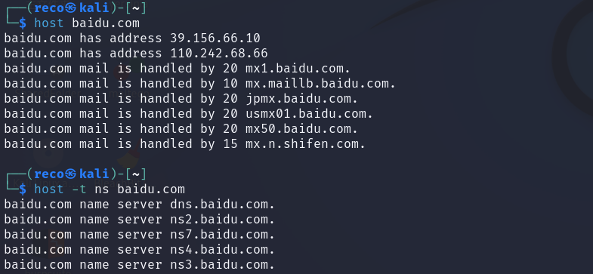
Task: Click the mx.maillb.baidu.com hostname
Action: (321, 84)
